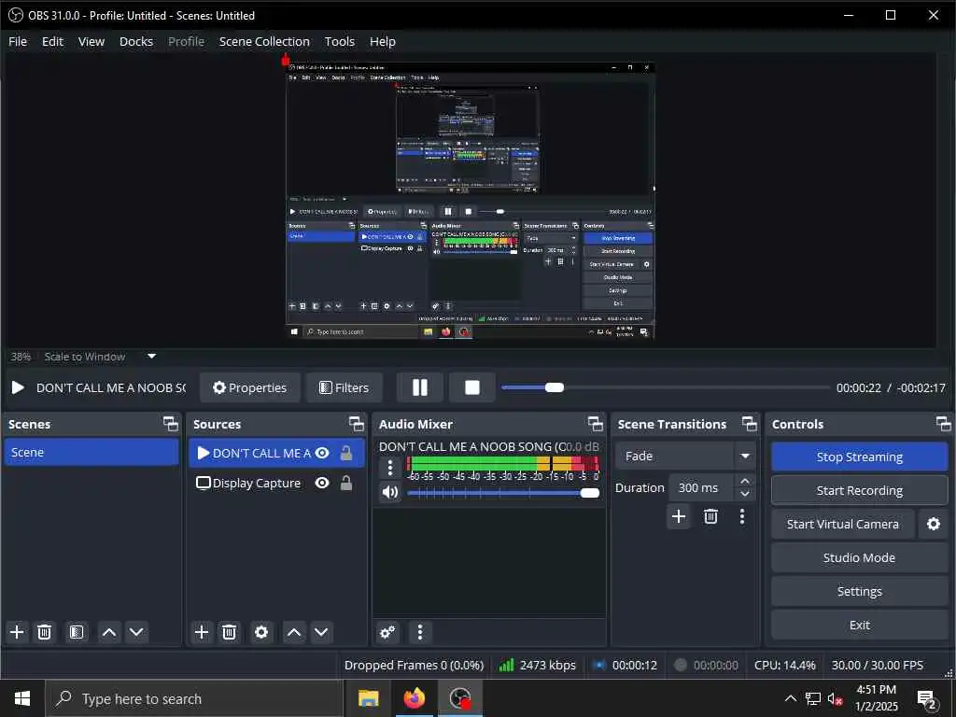
Task: Click the audio volume slider handle
Action: pos(590,493)
